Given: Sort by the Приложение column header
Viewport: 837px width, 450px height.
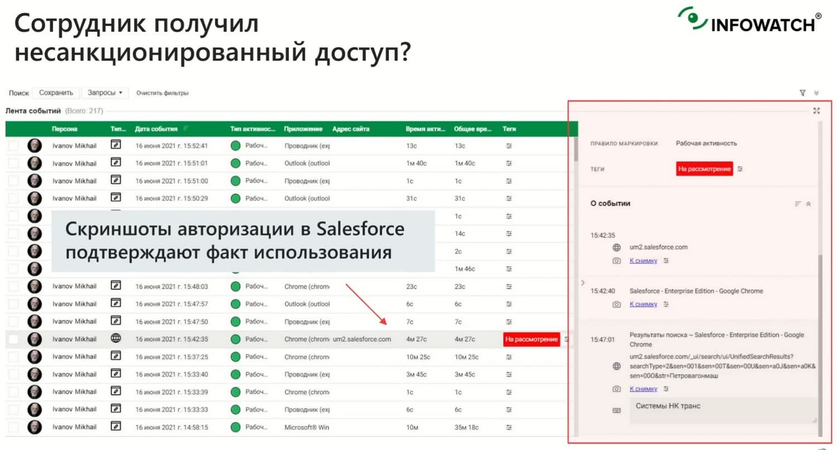Looking at the screenshot, I should point(303,129).
